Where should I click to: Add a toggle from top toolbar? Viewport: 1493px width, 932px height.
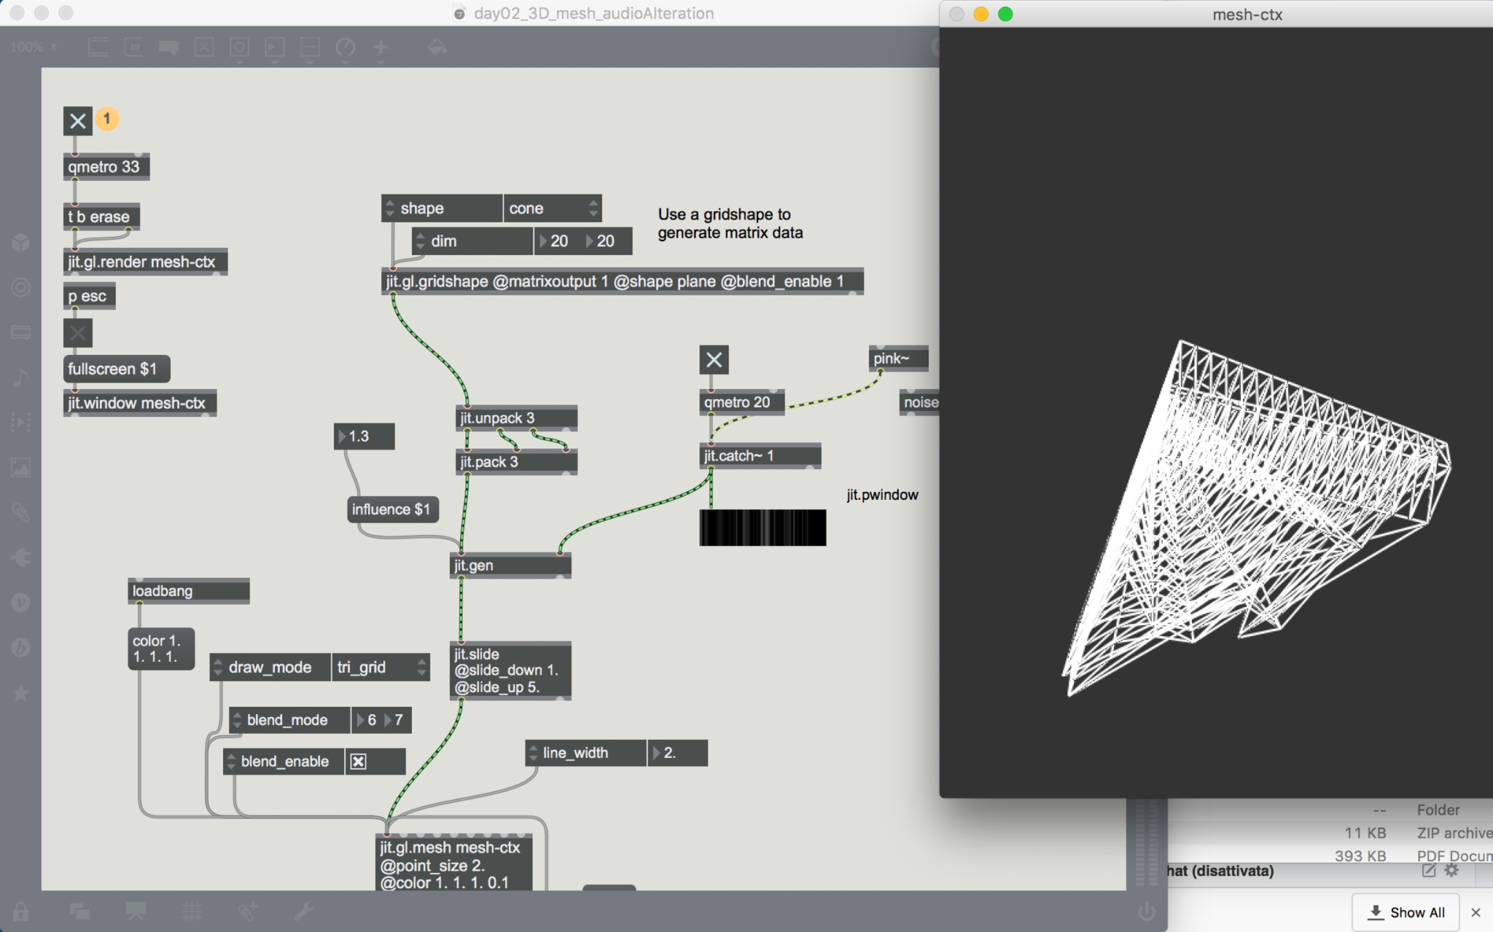pos(204,47)
